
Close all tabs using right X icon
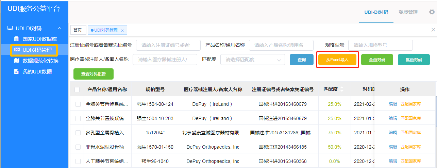pos(433,30)
